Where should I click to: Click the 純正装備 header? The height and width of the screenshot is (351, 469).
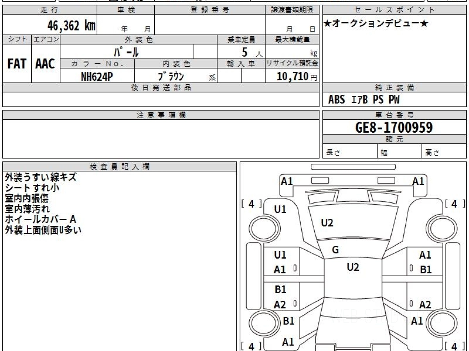tap(394, 88)
